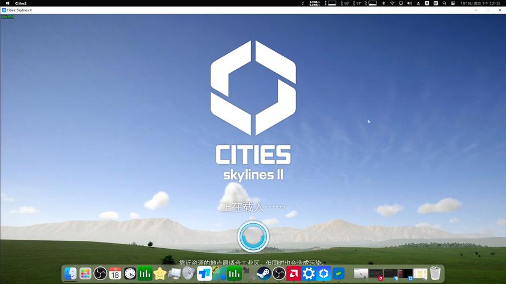Viewport: 506px width, 284px height.
Task: Click the circular loading spinner
Action: (x=253, y=237)
